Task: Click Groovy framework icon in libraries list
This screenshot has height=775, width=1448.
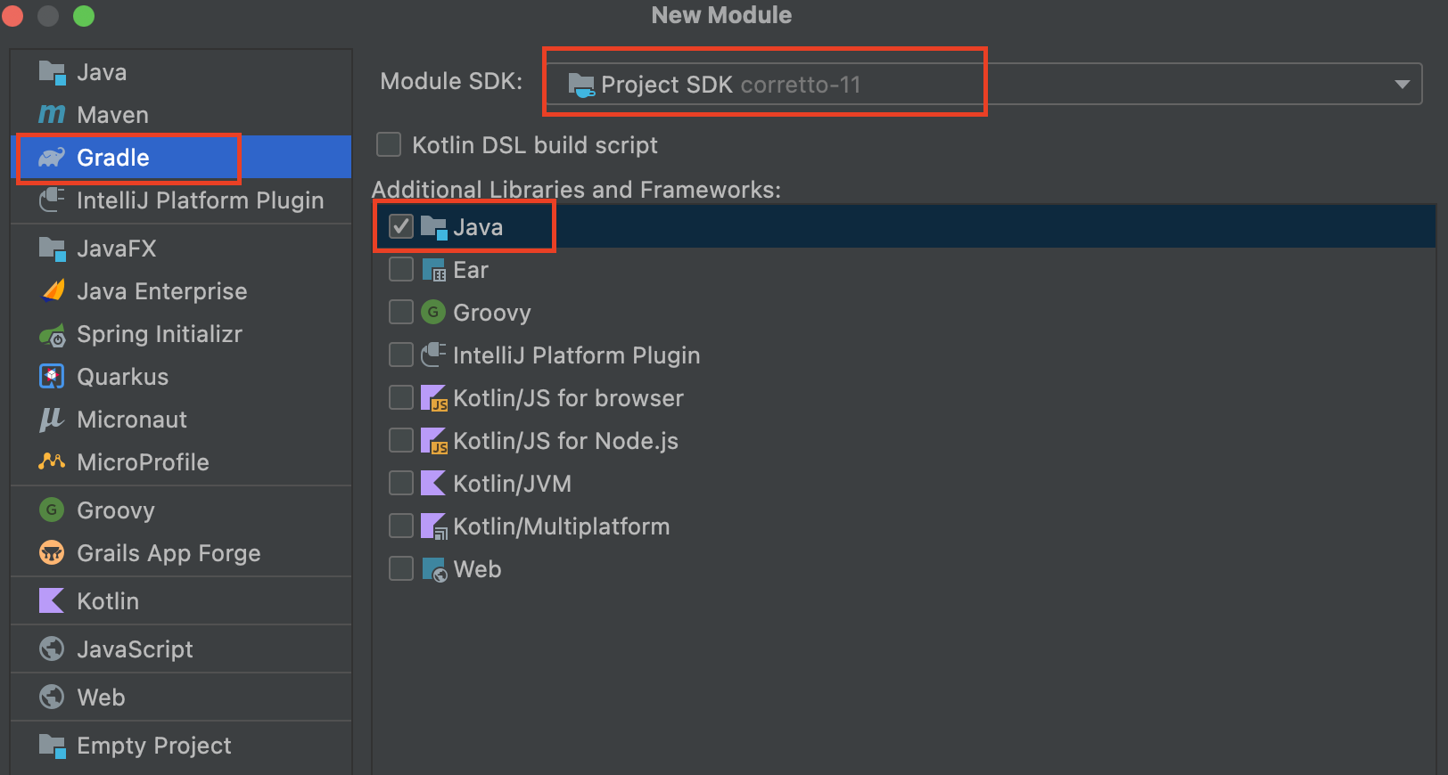Action: 433,313
